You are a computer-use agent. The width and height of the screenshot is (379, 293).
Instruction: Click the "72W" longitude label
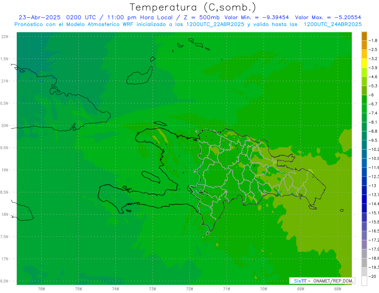(x=189, y=289)
